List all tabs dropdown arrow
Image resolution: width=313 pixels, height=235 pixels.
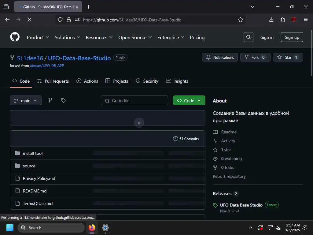pos(252,7)
